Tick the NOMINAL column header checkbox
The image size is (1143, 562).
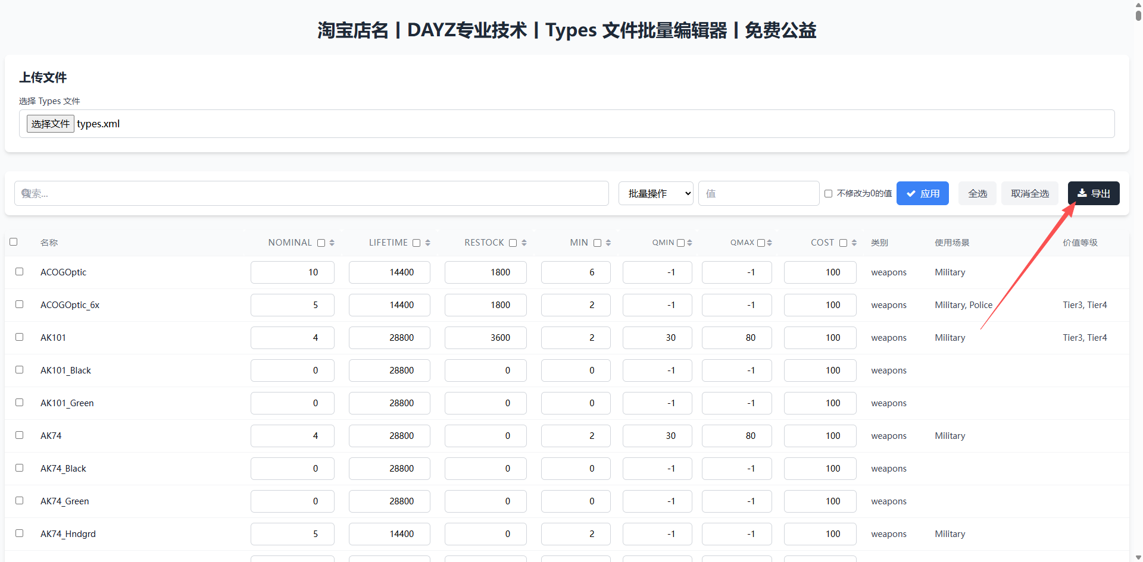pos(321,243)
